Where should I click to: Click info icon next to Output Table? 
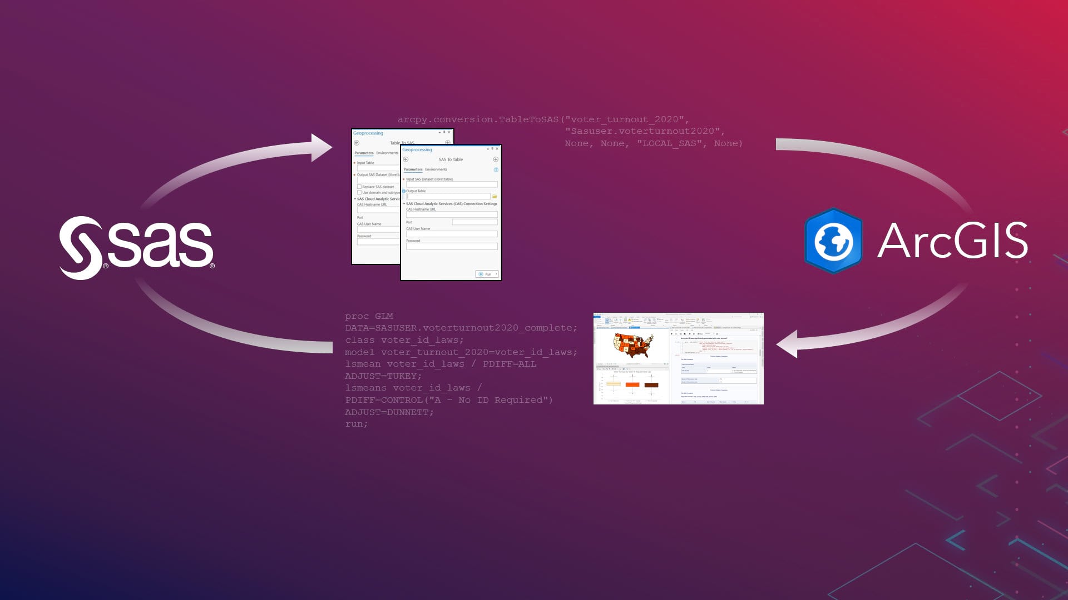coord(404,191)
